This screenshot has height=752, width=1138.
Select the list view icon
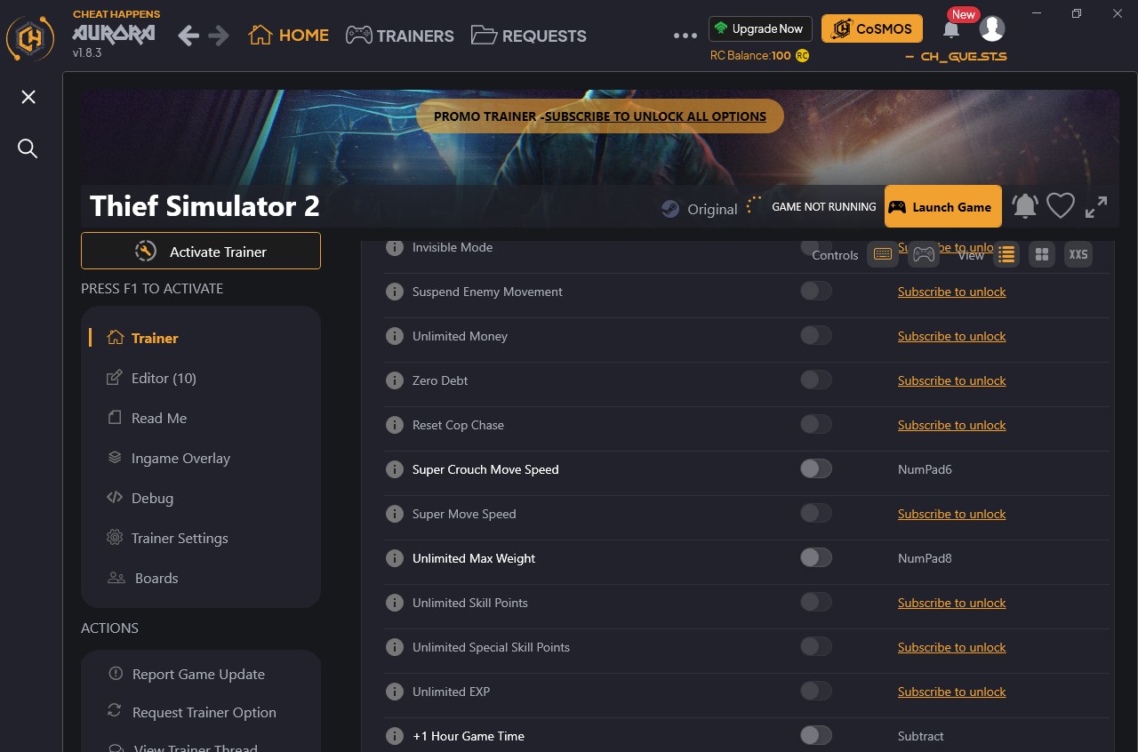(1006, 255)
